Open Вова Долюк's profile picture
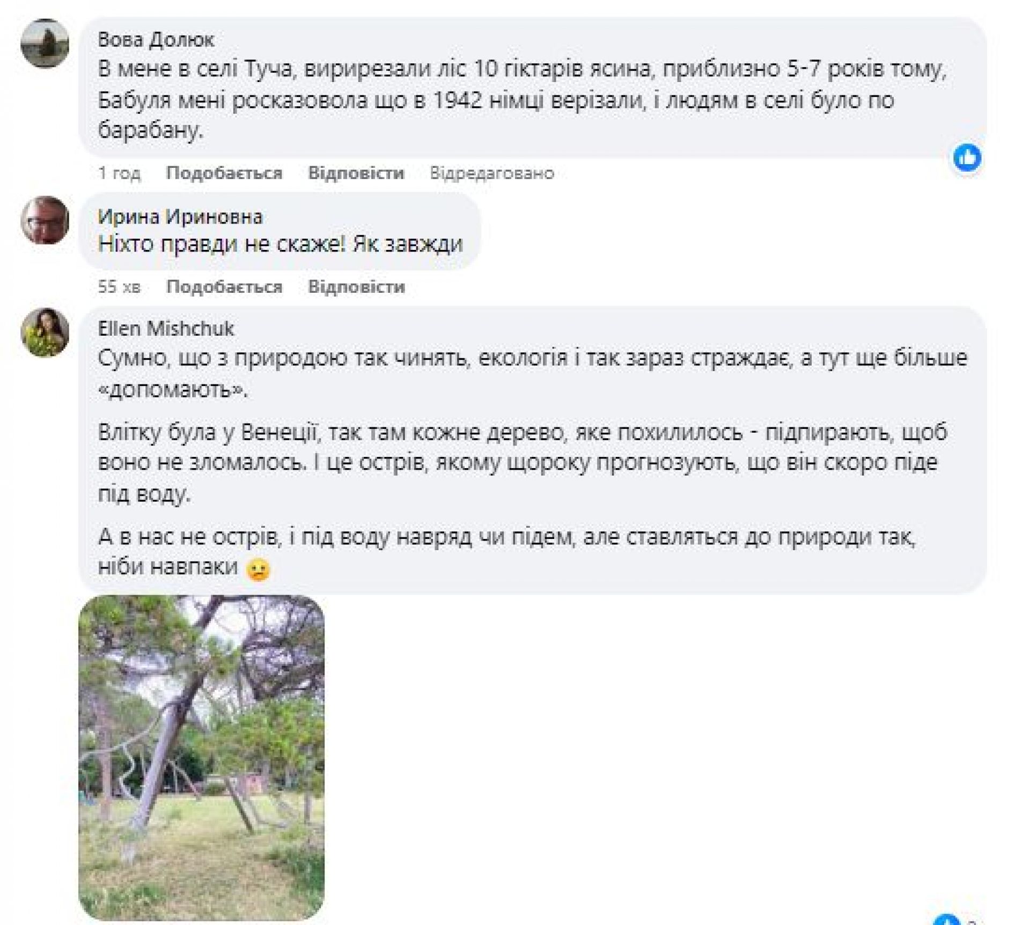This screenshot has width=1030, height=925. point(45,43)
